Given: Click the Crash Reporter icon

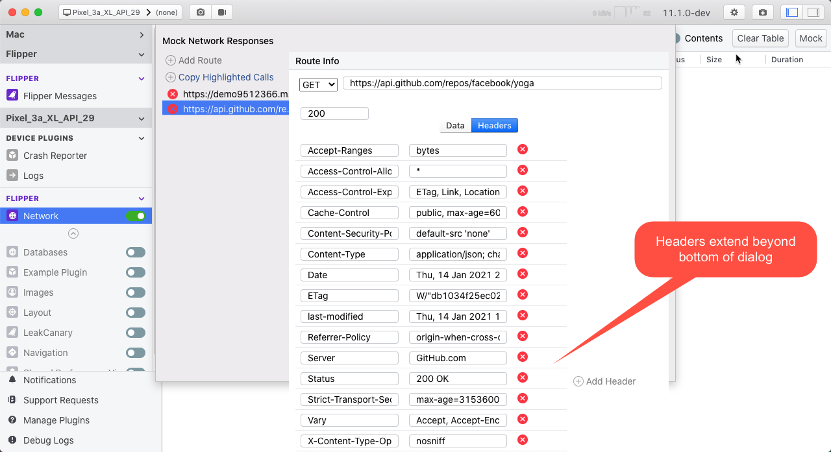Looking at the screenshot, I should (x=12, y=155).
